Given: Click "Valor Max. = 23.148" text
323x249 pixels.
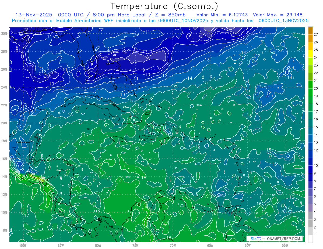Looking at the screenshot, I should coord(278,15).
